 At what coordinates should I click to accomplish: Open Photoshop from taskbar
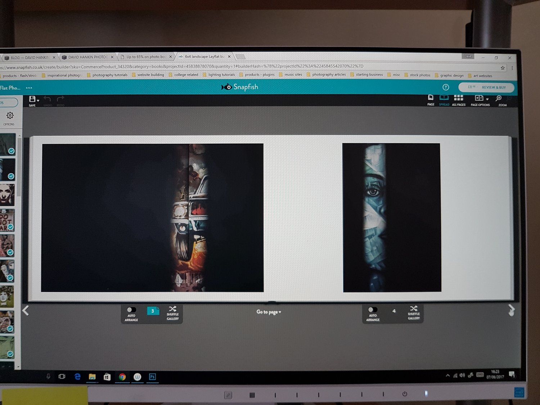(152, 377)
